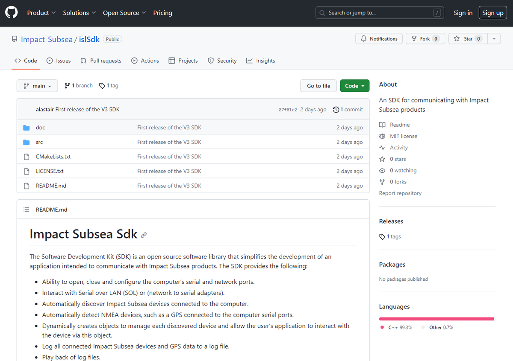
Task: Open the Impact-Subsea owner link
Action: tap(47, 39)
